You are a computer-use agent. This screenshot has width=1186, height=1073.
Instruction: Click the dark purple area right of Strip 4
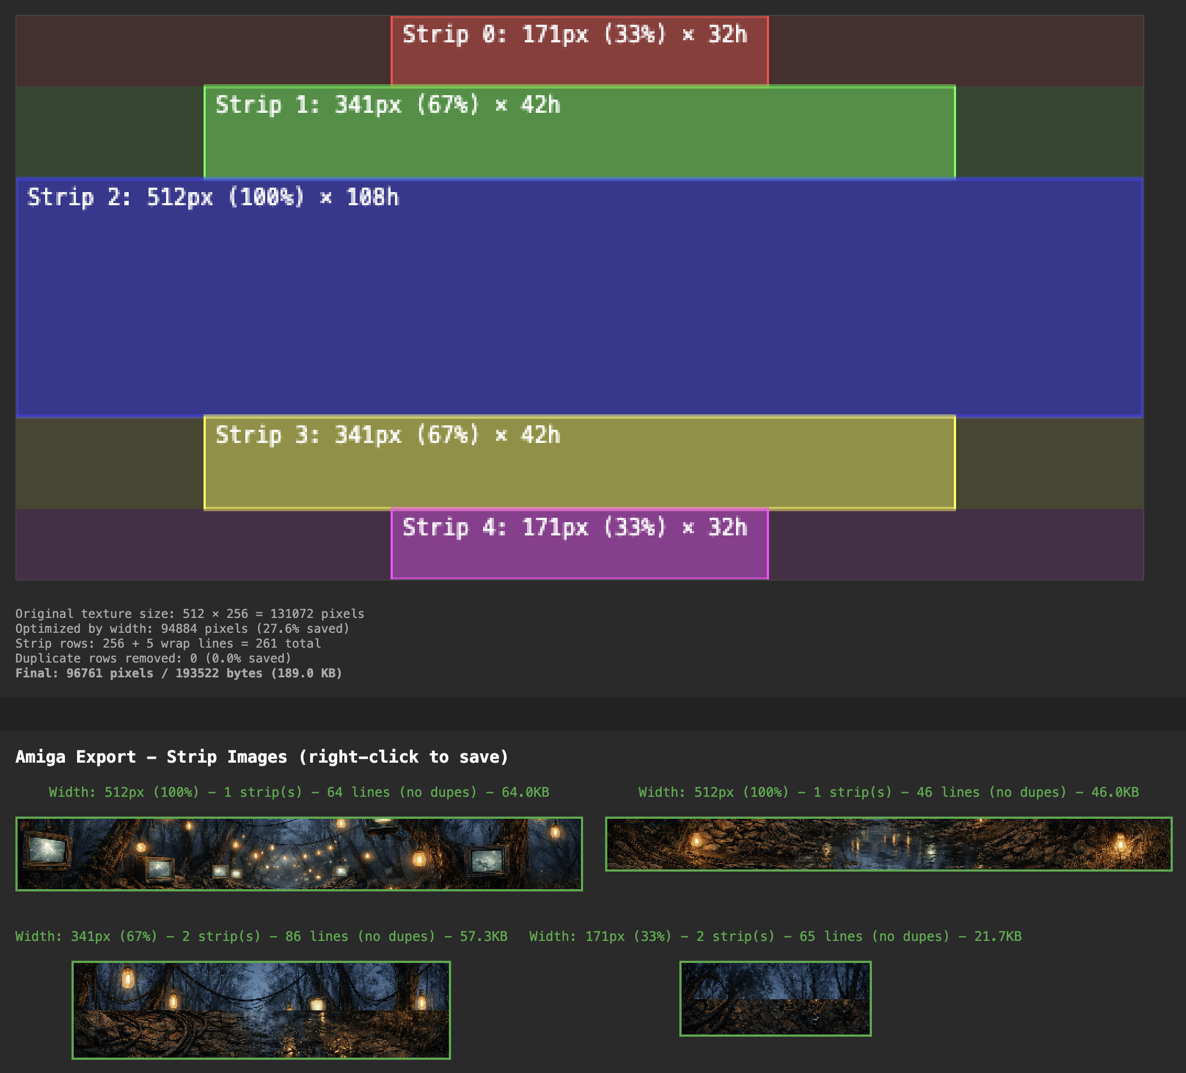956,544
